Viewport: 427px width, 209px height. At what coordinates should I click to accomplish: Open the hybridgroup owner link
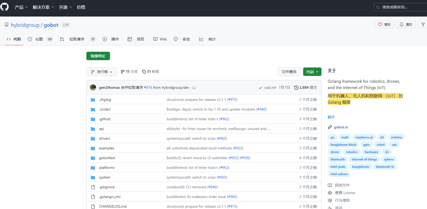pyautogui.click(x=25, y=25)
